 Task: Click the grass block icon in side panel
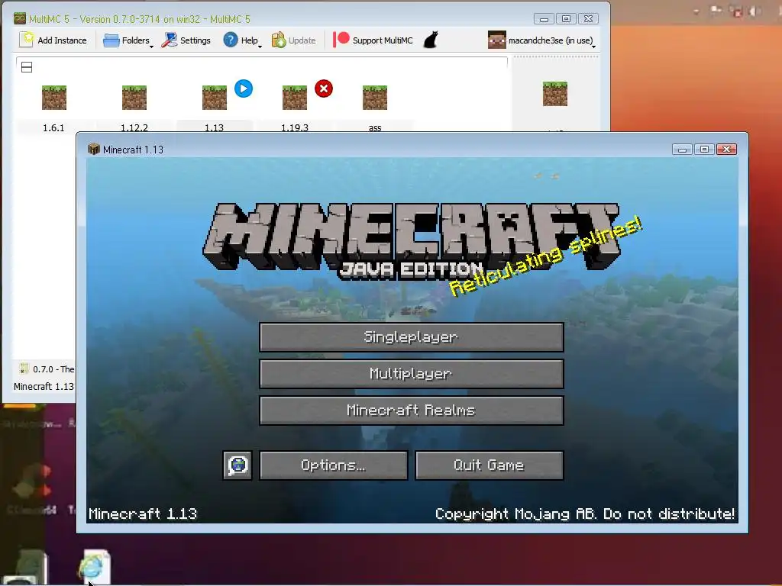tap(555, 94)
